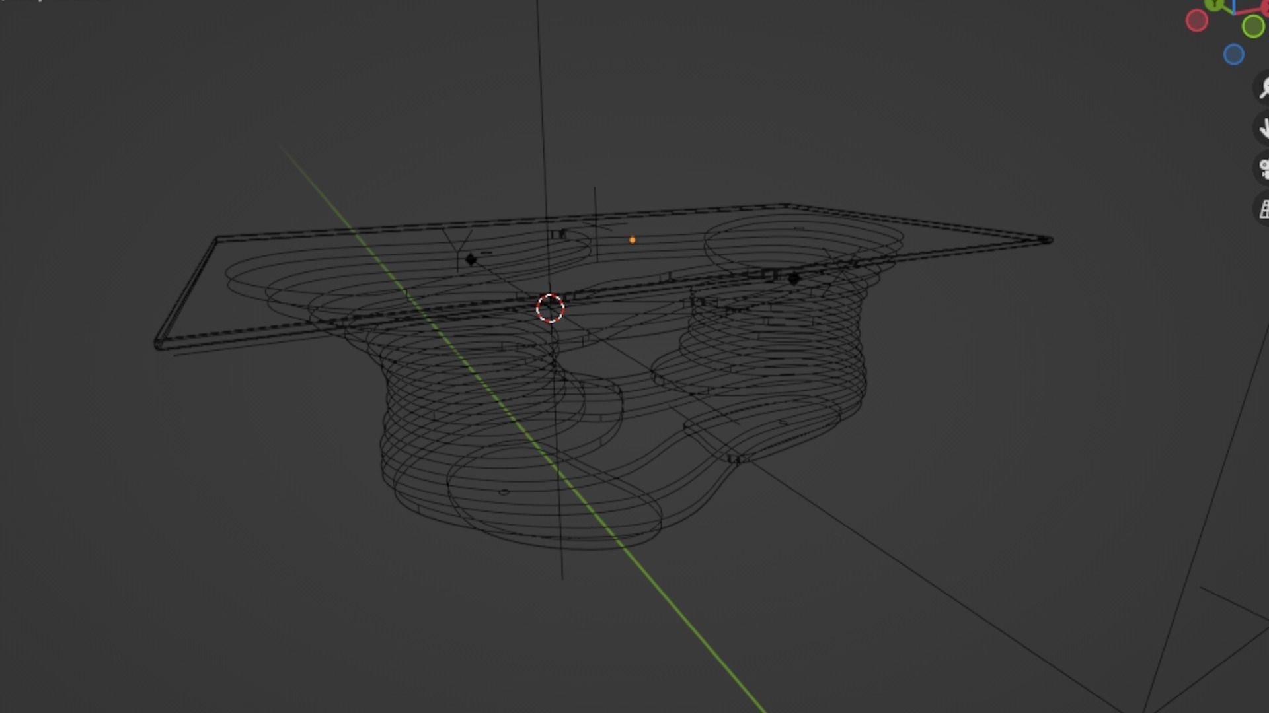
Task: Click the vertical black Z axis line
Action: coord(541,99)
